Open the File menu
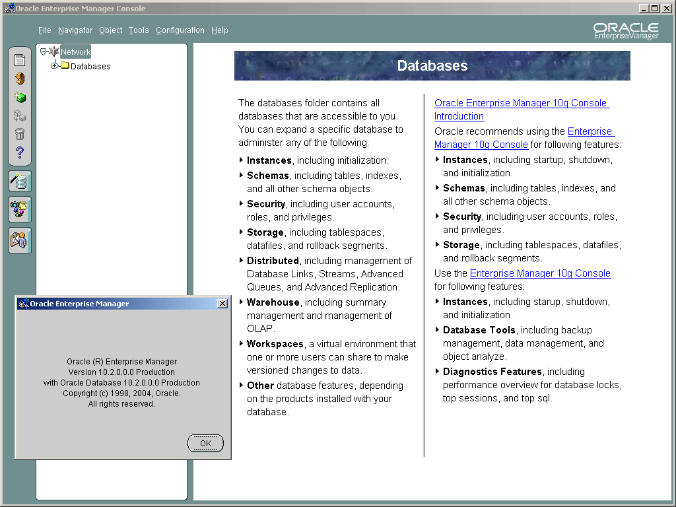This screenshot has width=676, height=507. [44, 30]
